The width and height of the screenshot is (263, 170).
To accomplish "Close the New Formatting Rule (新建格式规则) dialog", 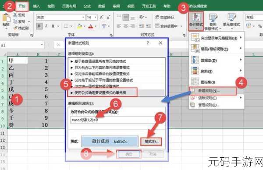I will pyautogui.click(x=160, y=43).
